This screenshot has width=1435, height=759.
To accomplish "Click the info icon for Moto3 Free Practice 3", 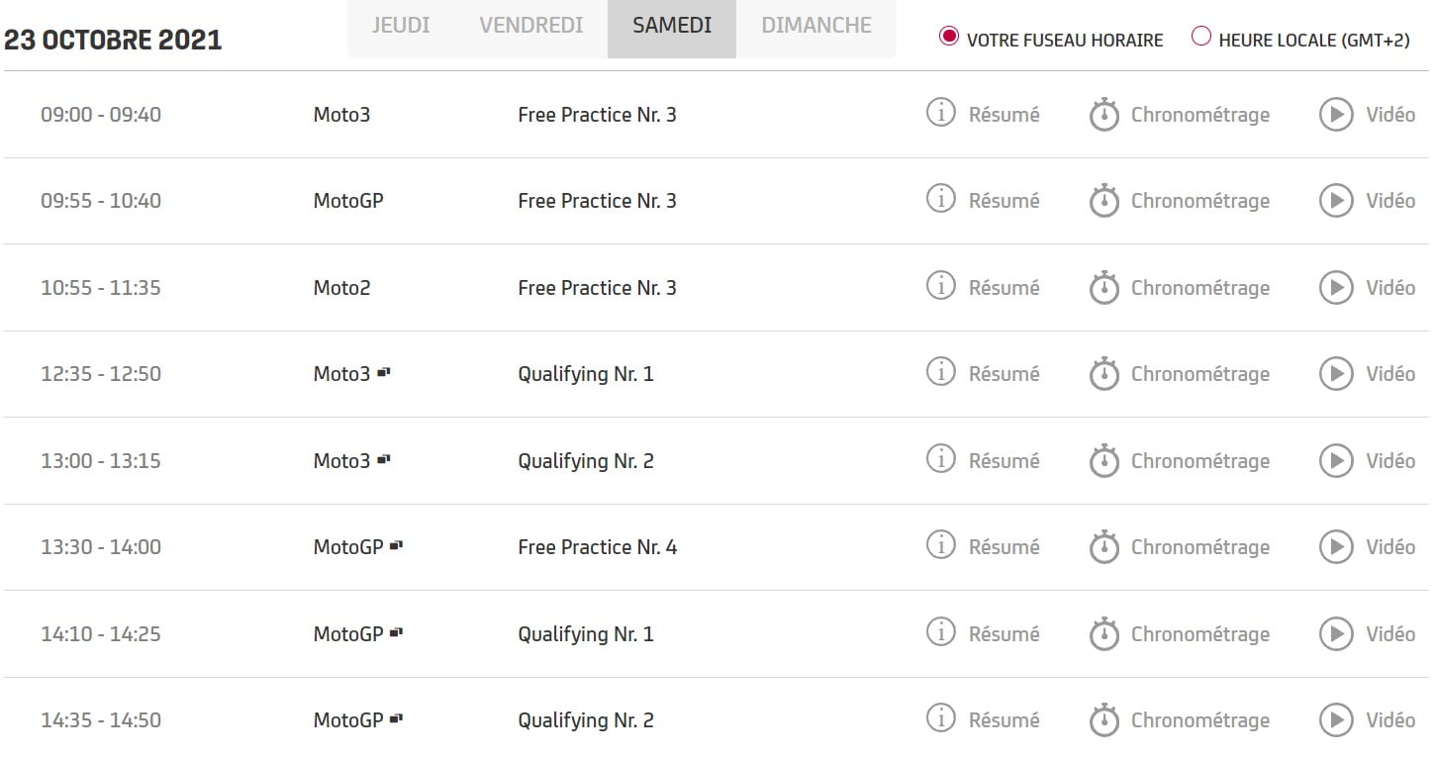I will point(940,113).
